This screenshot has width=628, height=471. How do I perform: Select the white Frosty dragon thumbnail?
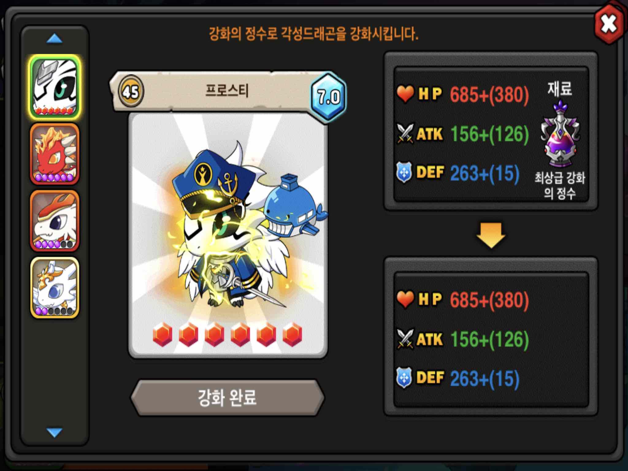pyautogui.click(x=55, y=87)
